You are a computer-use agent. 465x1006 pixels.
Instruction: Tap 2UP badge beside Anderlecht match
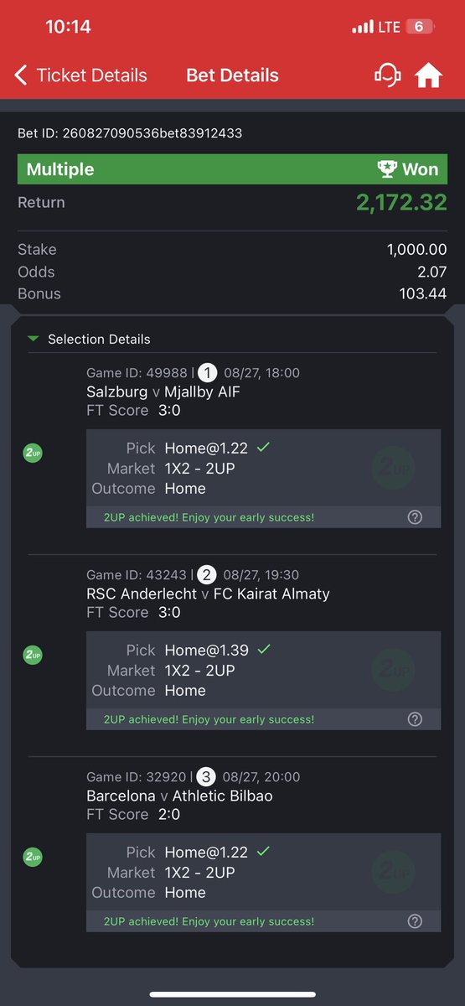coord(32,656)
